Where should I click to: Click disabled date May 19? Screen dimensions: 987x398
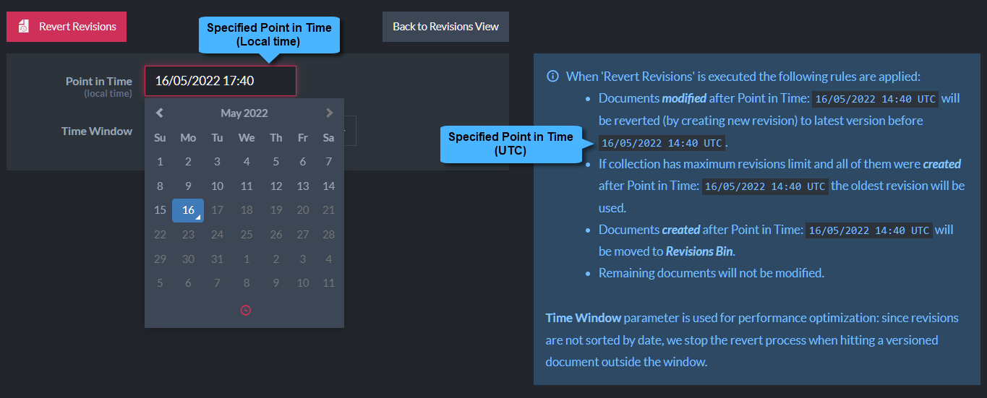pyautogui.click(x=276, y=210)
